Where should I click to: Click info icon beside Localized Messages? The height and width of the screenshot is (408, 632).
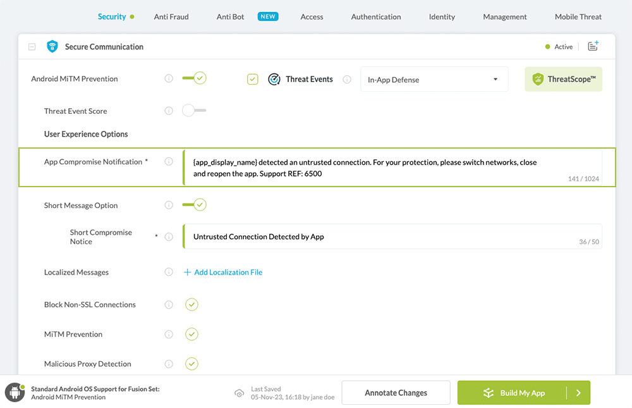click(169, 273)
